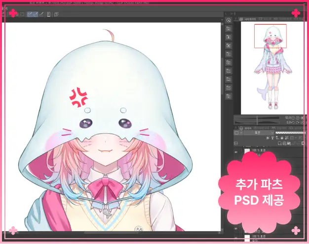
Task: Click the CLIP STUDIO document icon in command bar
Action: click(49, 14)
